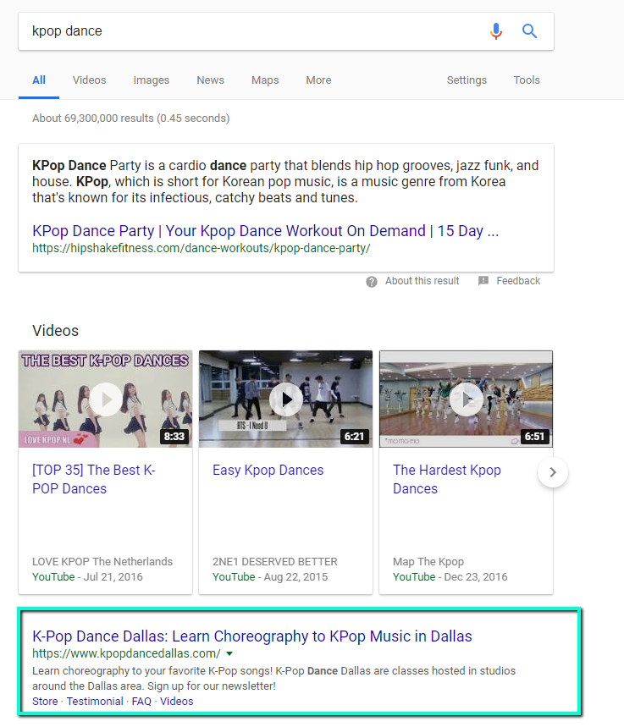Click the About this result question icon
Image resolution: width=624 pixels, height=727 pixels.
tap(371, 282)
